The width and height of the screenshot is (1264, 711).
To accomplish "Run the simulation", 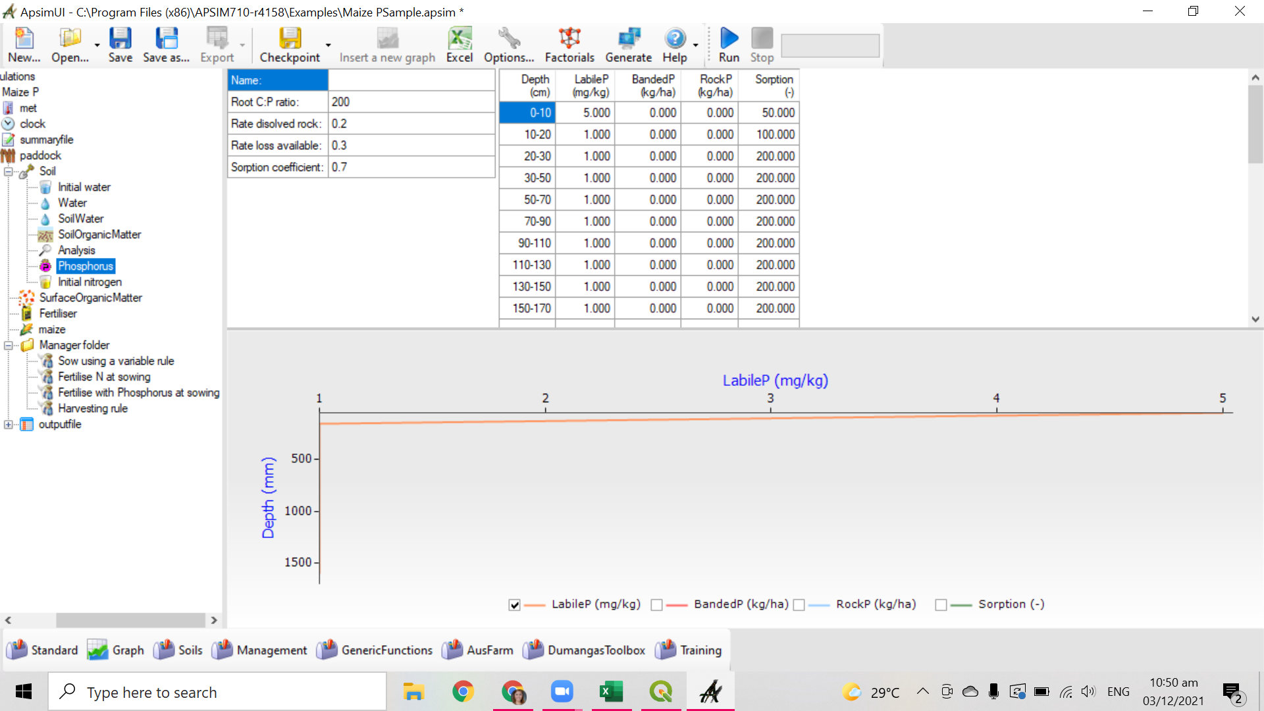I will 728,44.
